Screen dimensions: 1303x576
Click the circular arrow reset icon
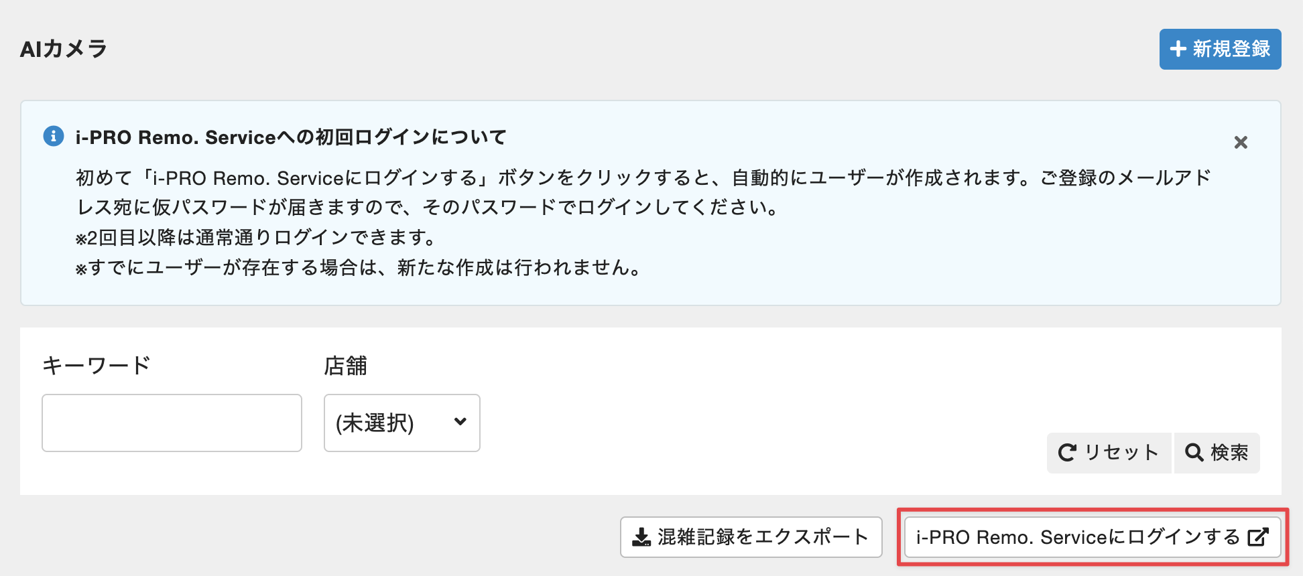(x=1067, y=453)
